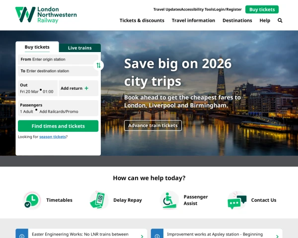Click the Add return label
Screen dimensions: 298x238
[72, 88]
